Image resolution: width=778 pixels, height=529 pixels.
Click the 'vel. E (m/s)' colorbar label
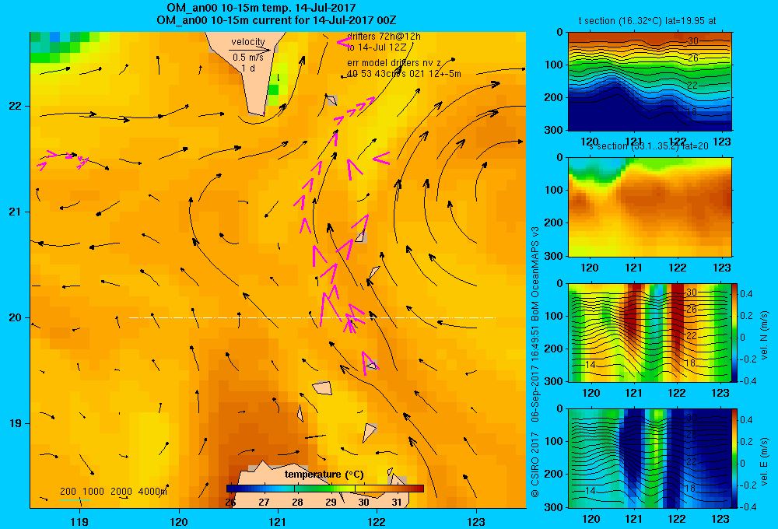click(764, 461)
